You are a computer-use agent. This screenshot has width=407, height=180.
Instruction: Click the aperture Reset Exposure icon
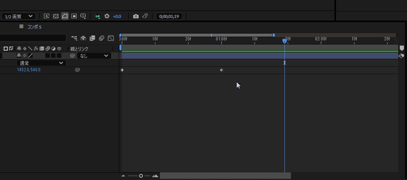[x=107, y=16]
